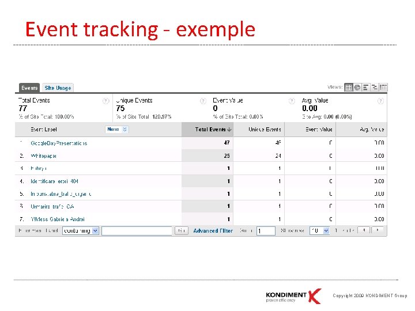Open GoogleDayPresentations event label
The height and width of the screenshot is (311, 415).
pos(59,143)
